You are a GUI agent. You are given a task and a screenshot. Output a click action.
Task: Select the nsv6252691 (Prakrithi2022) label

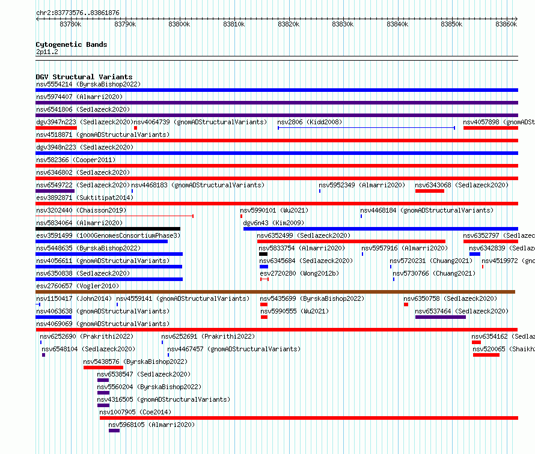pyautogui.click(x=208, y=336)
